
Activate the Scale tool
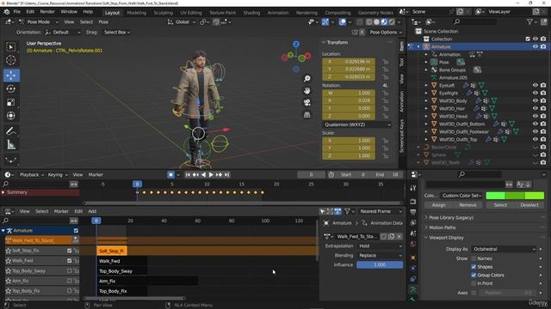(11, 102)
